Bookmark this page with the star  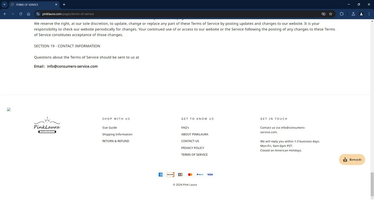[330, 14]
